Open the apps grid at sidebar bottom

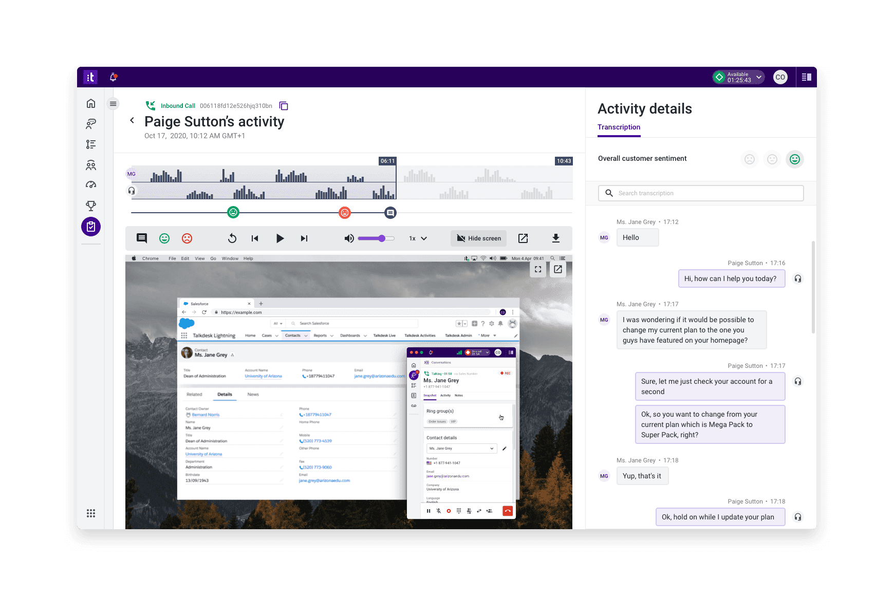(91, 513)
